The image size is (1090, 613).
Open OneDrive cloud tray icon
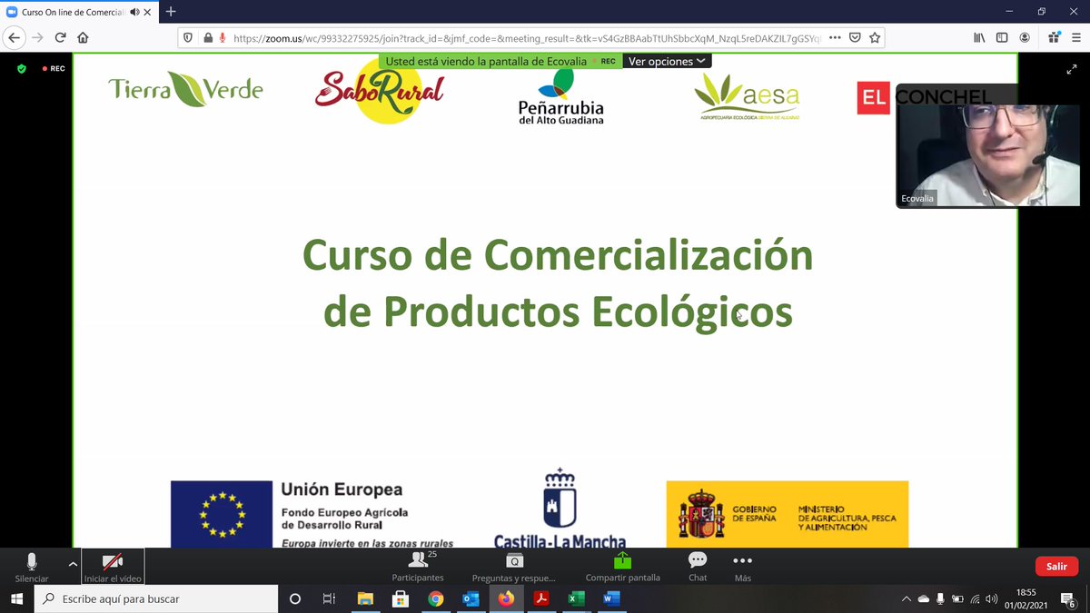coord(923,598)
